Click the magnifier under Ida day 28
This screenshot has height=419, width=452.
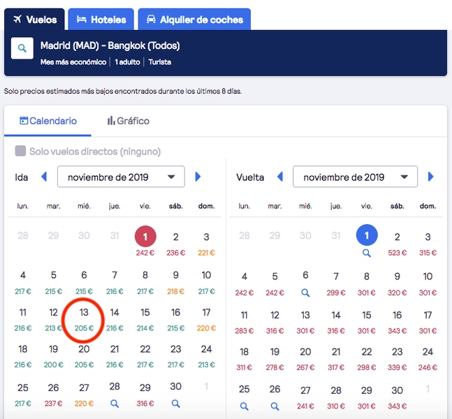[115, 404]
